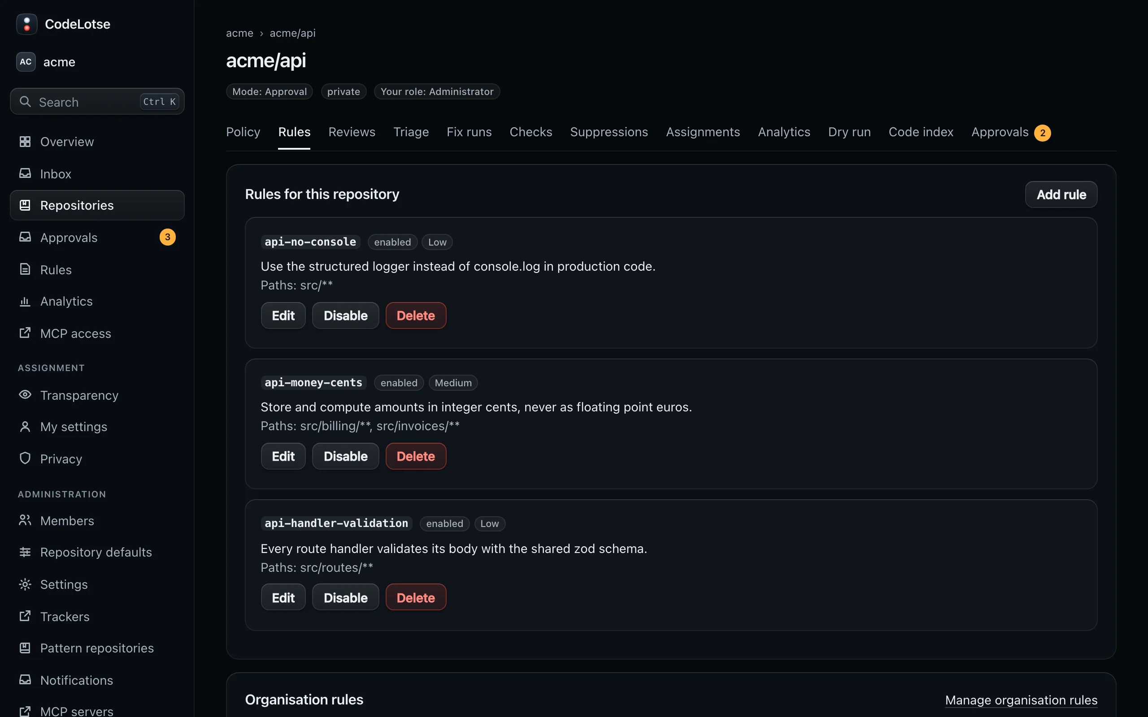The height and width of the screenshot is (717, 1148).
Task: Disable the api-money-cents rule
Action: (x=345, y=456)
